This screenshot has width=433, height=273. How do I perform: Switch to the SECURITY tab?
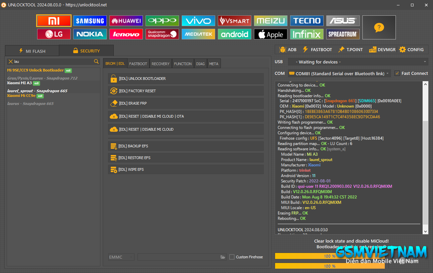pyautogui.click(x=86, y=50)
